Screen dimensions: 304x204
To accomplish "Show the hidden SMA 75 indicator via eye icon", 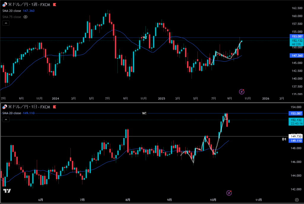I will pos(26,17).
